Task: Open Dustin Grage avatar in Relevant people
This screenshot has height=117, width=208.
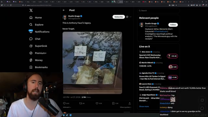Action: [142, 25]
